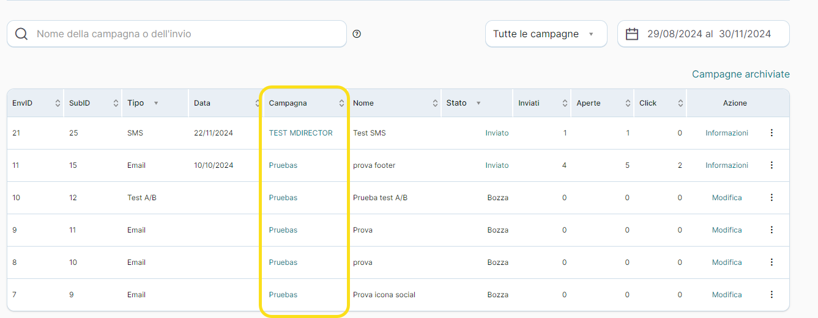This screenshot has height=318, width=818.
Task: Click the campaign name search field
Action: point(184,34)
